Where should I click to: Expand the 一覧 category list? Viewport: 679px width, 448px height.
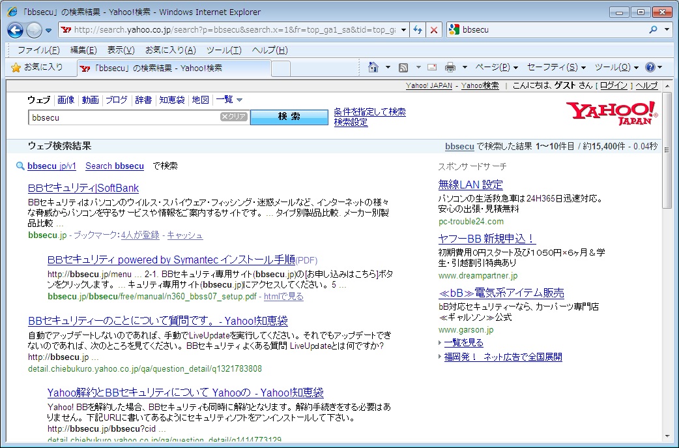tap(229, 100)
